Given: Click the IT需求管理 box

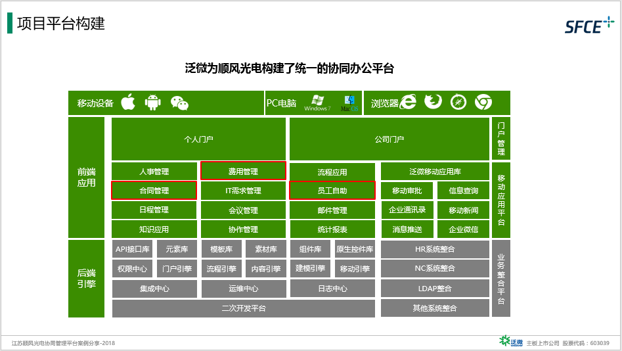Looking at the screenshot, I should click(x=243, y=191).
